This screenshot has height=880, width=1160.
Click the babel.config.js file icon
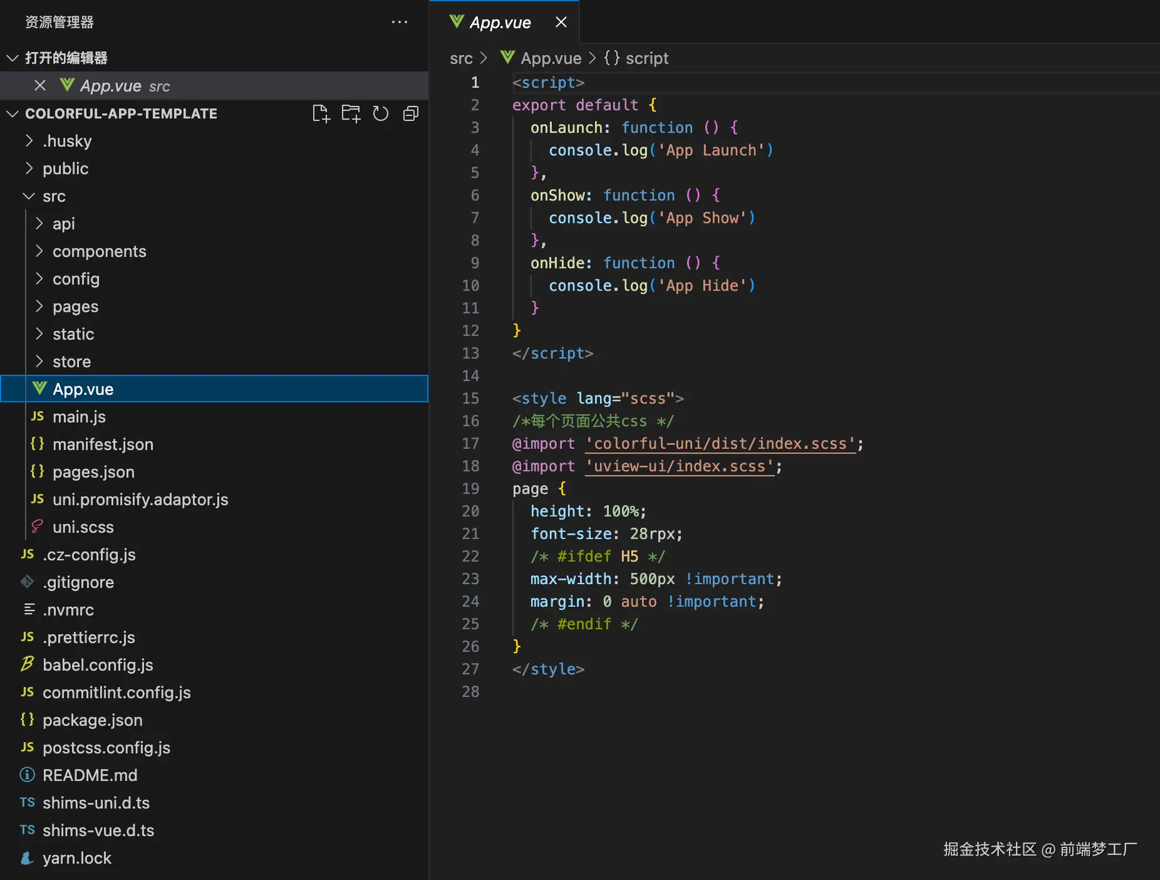[x=27, y=664]
